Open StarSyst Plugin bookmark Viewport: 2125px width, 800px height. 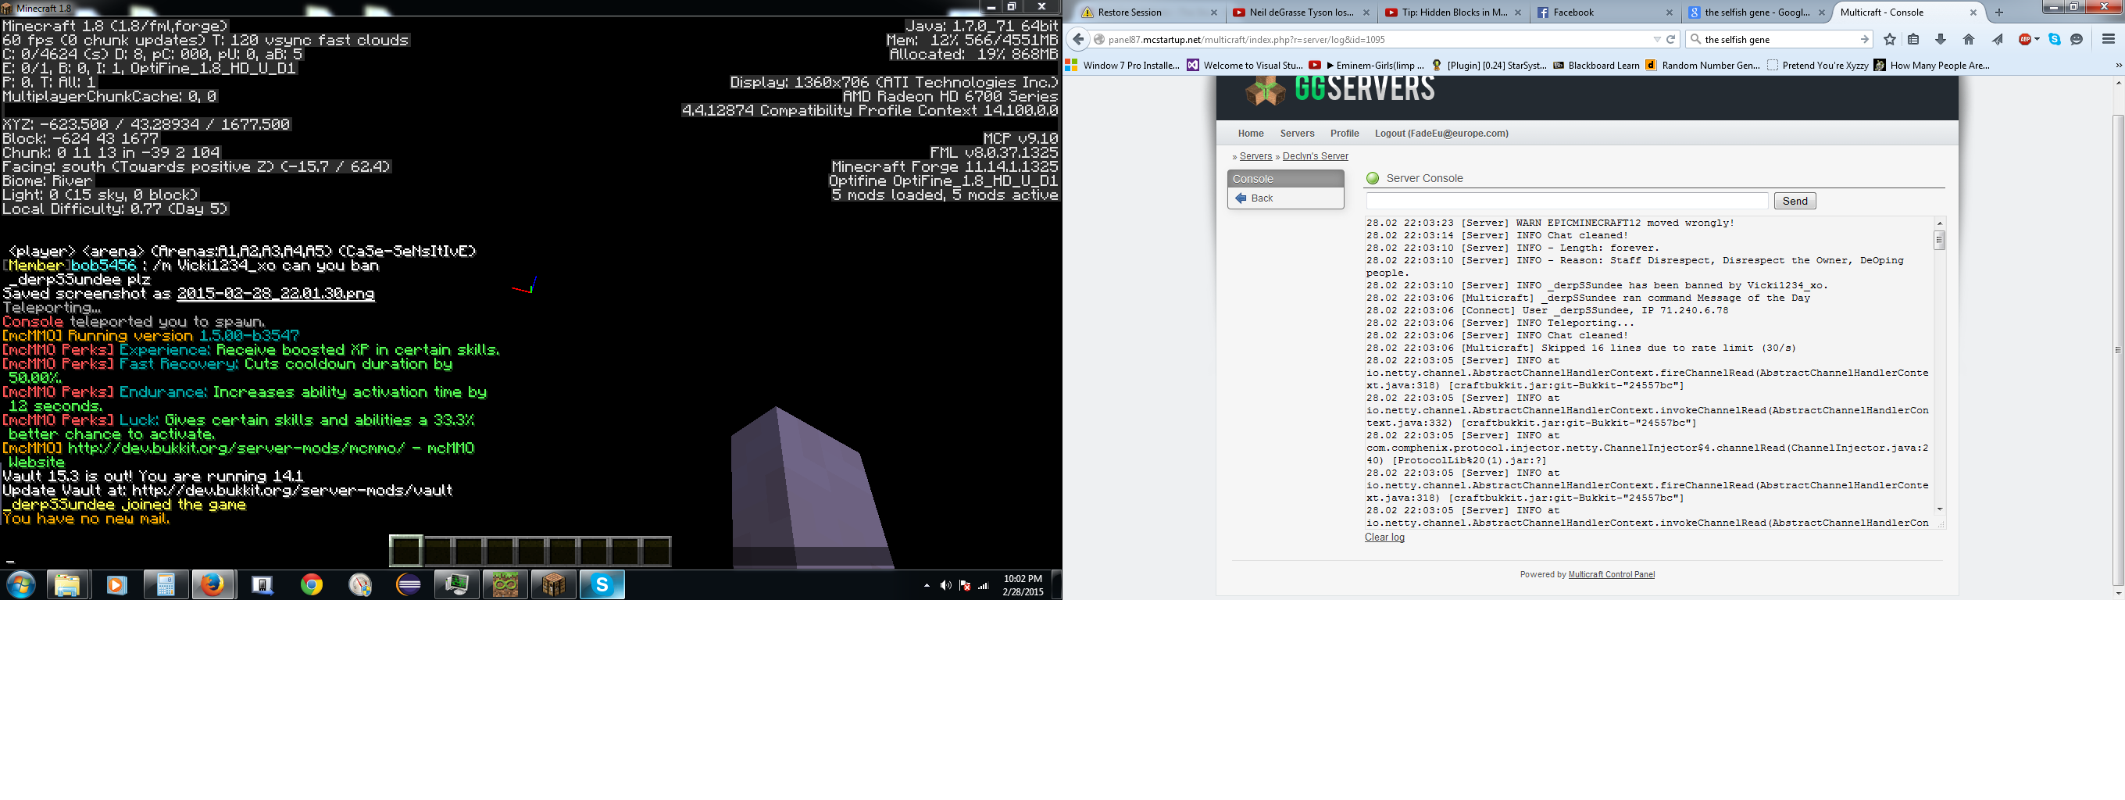[x=1489, y=65]
